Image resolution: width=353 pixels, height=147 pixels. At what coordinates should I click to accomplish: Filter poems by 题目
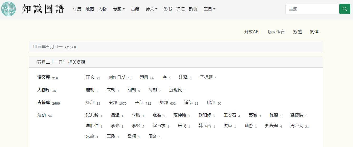[144, 77]
